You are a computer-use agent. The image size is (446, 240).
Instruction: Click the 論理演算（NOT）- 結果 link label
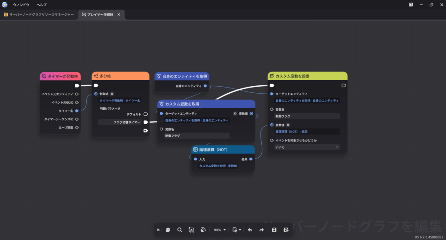pyautogui.click(x=291, y=132)
